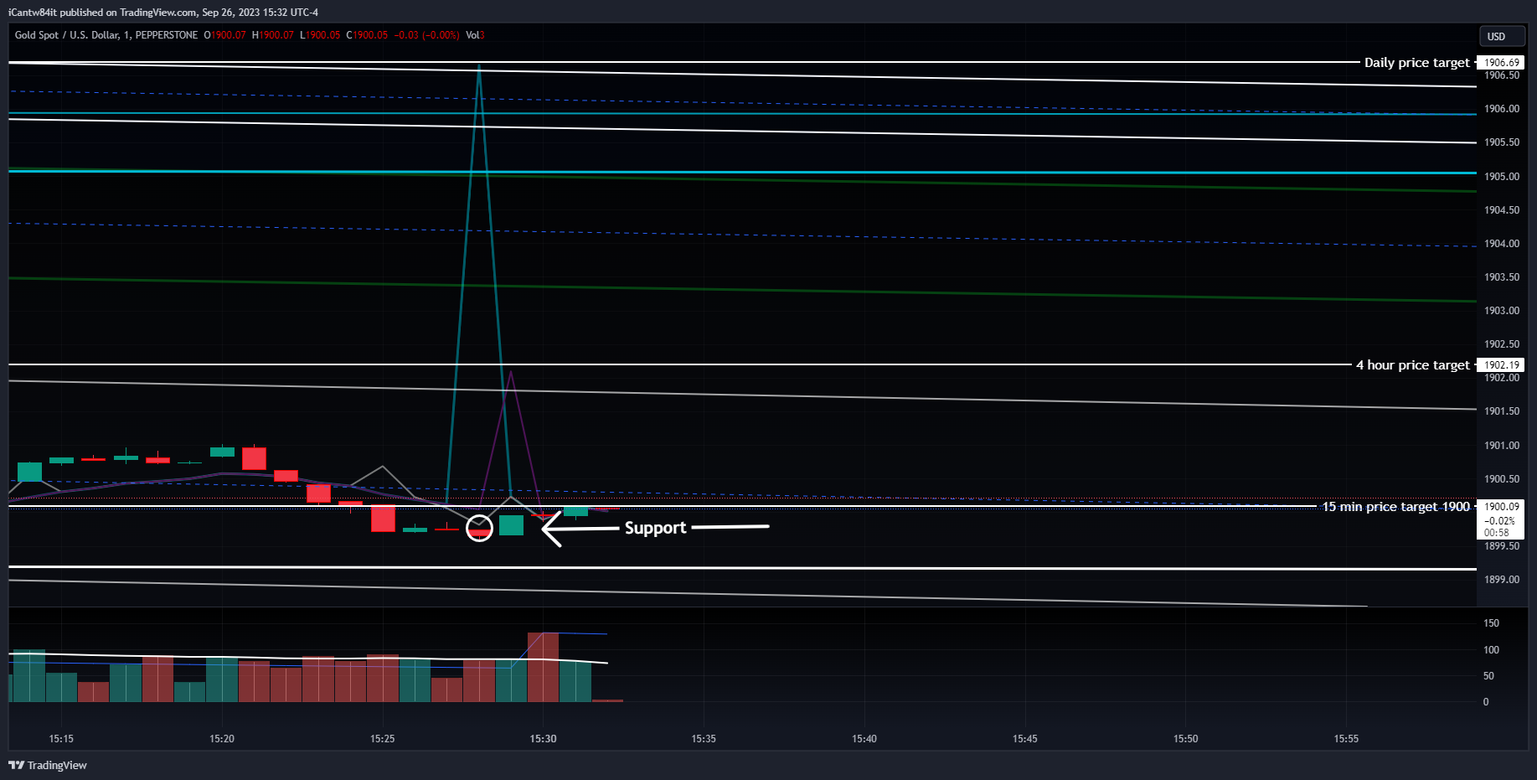The height and width of the screenshot is (780, 1537).
Task: Click the 1902.19 price tag
Action: (x=1501, y=365)
